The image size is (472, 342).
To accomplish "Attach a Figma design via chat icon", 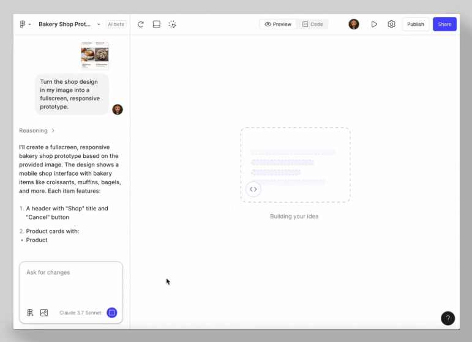I will pos(30,313).
